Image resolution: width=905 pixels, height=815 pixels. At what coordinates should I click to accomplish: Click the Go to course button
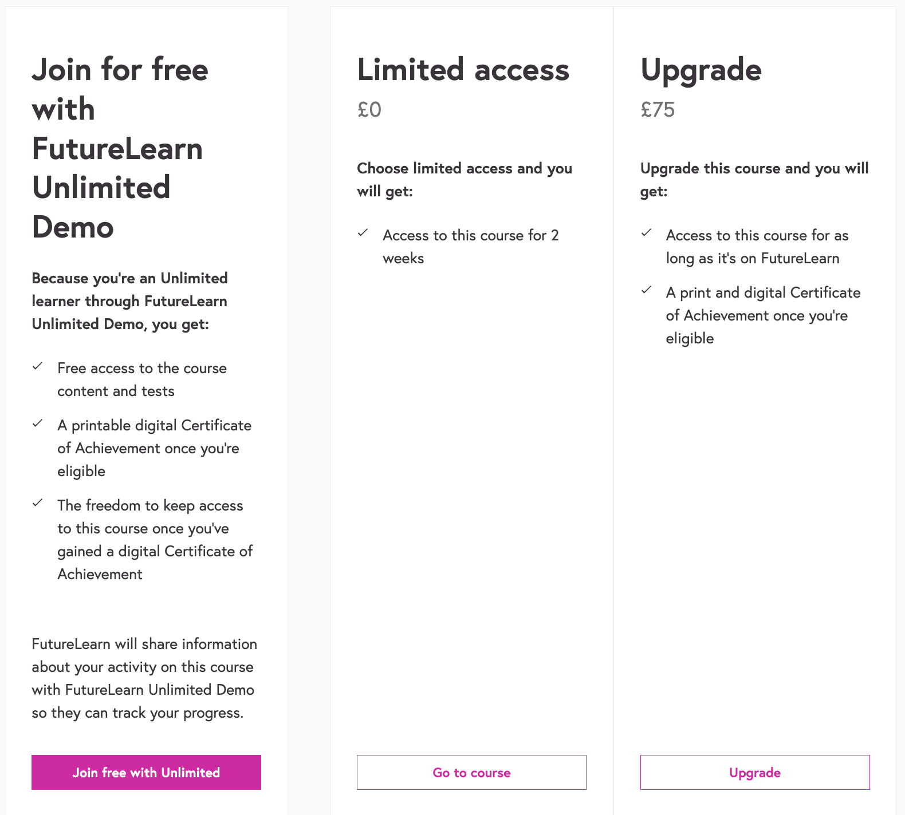click(x=471, y=772)
